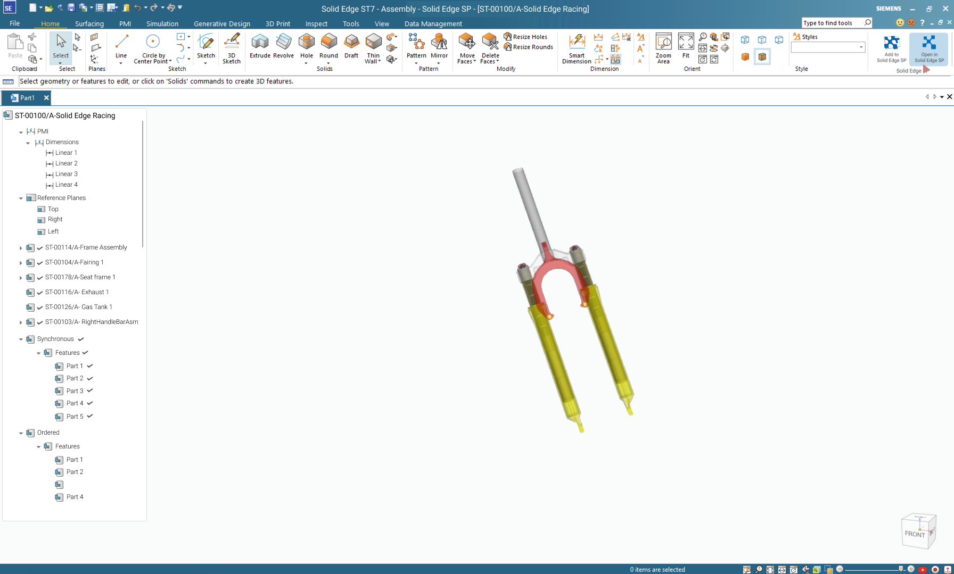Screen dimensions: 954x574
Task: Open the Generative Design tab
Action: click(222, 23)
